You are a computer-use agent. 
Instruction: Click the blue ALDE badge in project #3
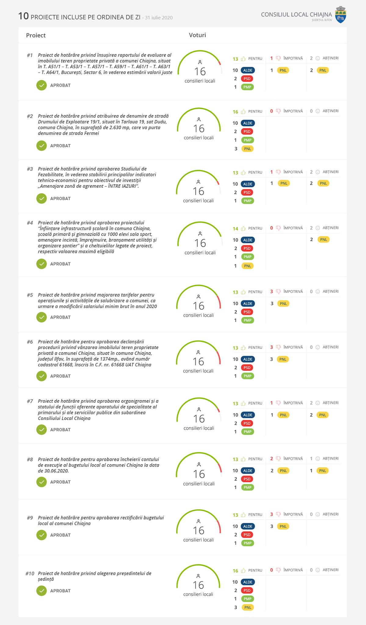coord(248,184)
